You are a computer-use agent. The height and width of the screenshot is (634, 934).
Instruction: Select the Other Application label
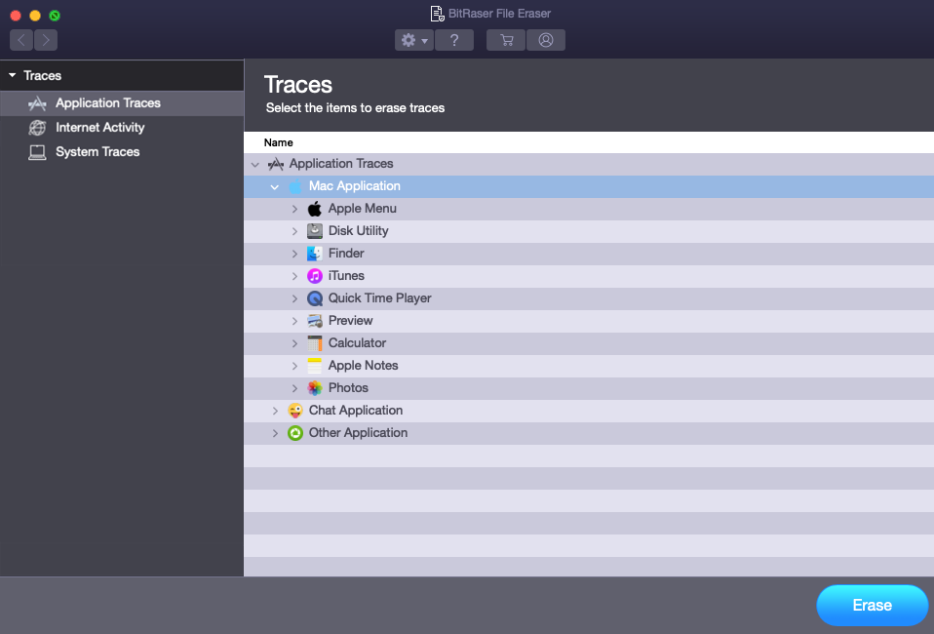pos(358,433)
